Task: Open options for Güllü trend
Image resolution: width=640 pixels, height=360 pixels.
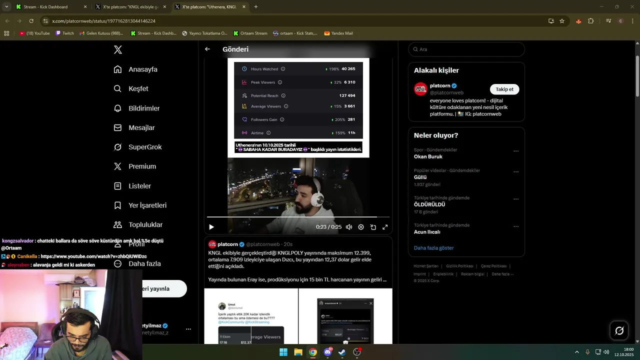Action: [x=516, y=171]
